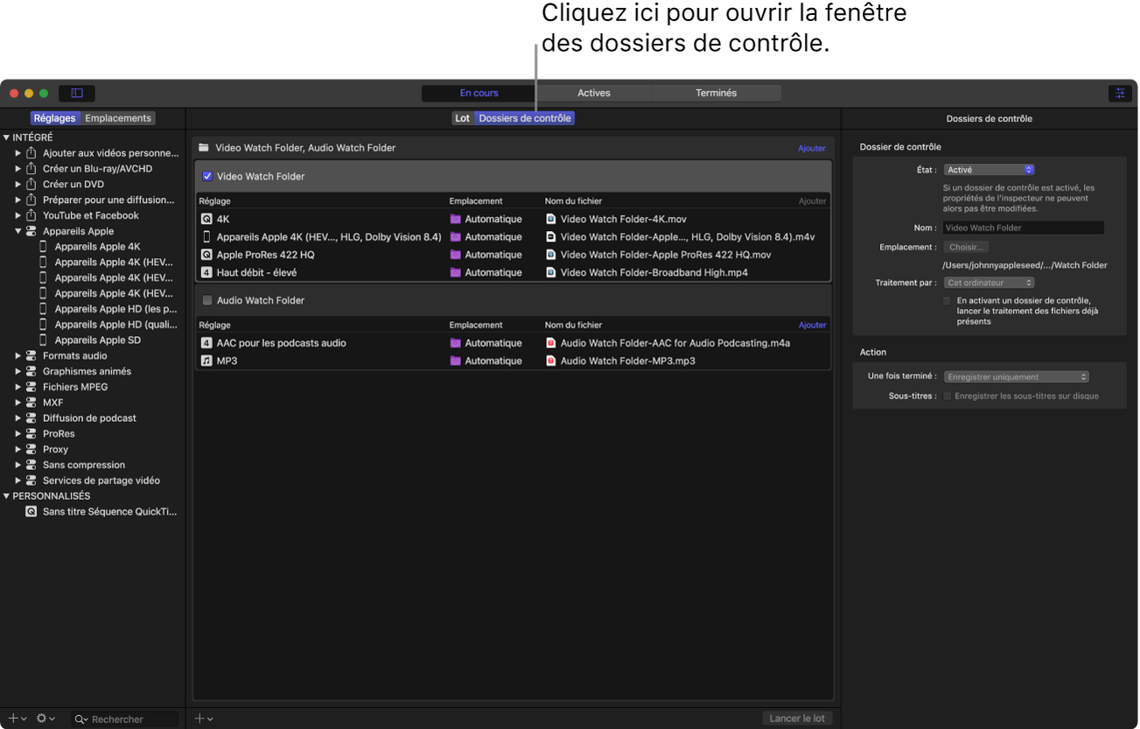The height and width of the screenshot is (729, 1140).
Task: Switch to the Terminés tab
Action: (x=714, y=92)
